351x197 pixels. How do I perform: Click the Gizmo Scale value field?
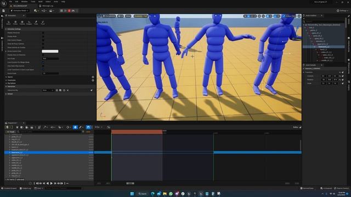(x=50, y=73)
